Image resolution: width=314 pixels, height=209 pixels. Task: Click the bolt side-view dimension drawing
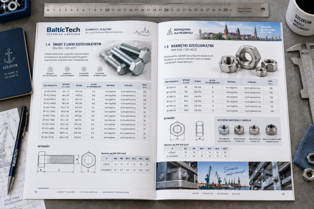[58, 162]
